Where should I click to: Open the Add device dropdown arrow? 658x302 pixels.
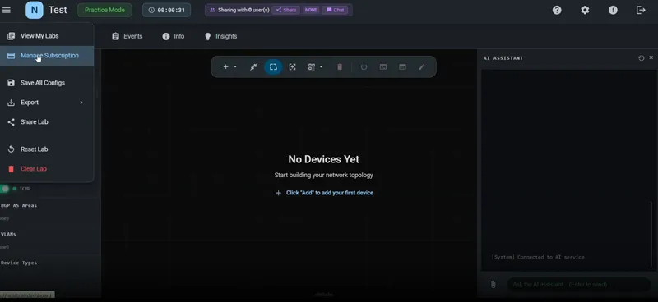point(235,67)
